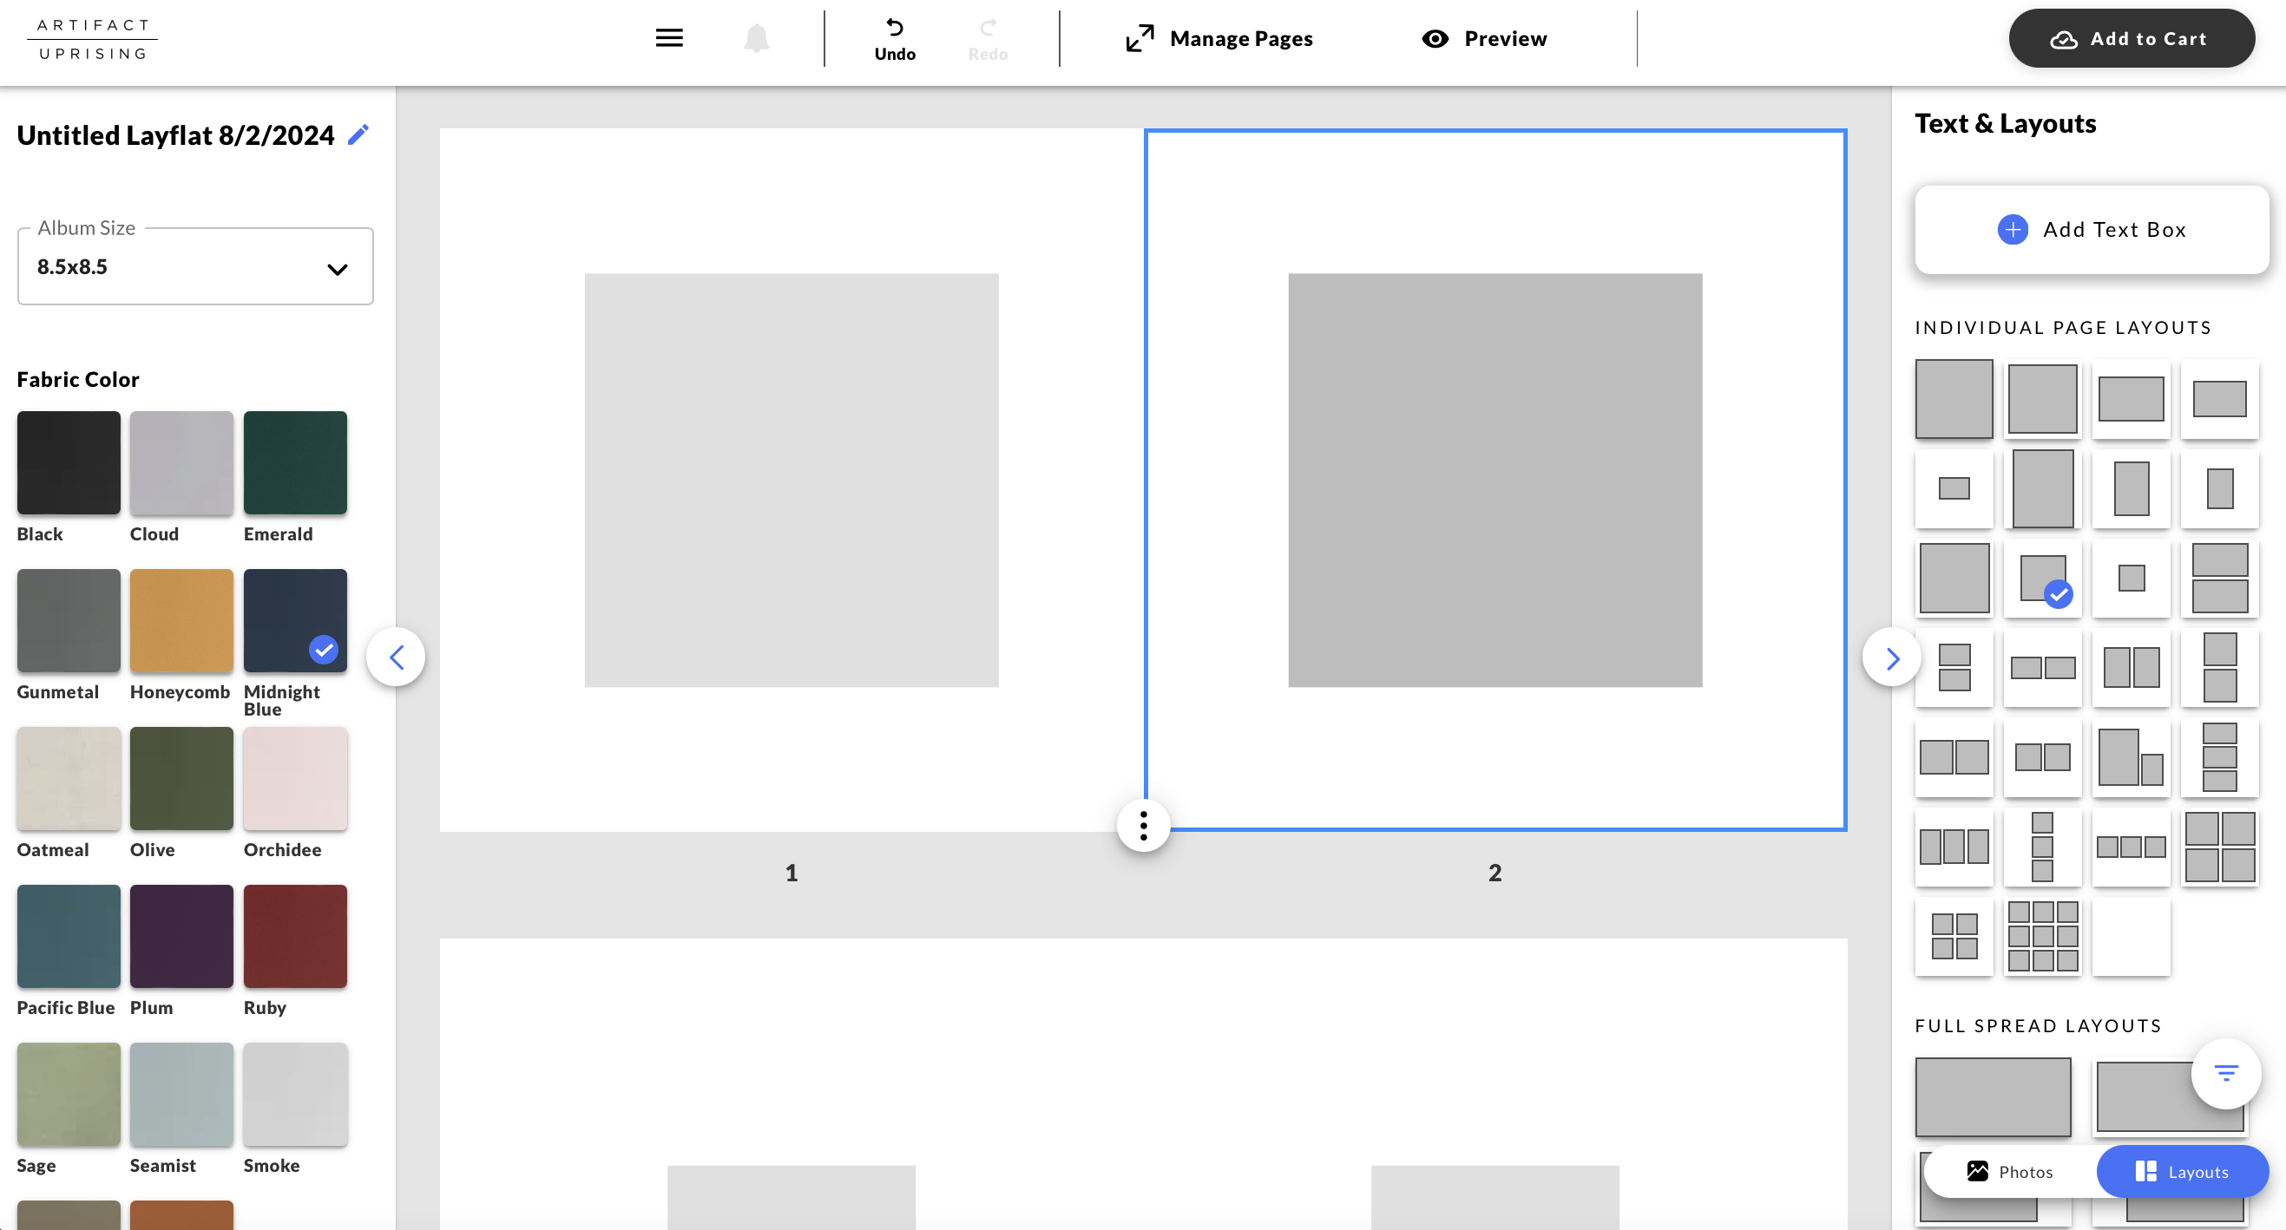The image size is (2286, 1230).
Task: Undo the last action
Action: tap(895, 40)
